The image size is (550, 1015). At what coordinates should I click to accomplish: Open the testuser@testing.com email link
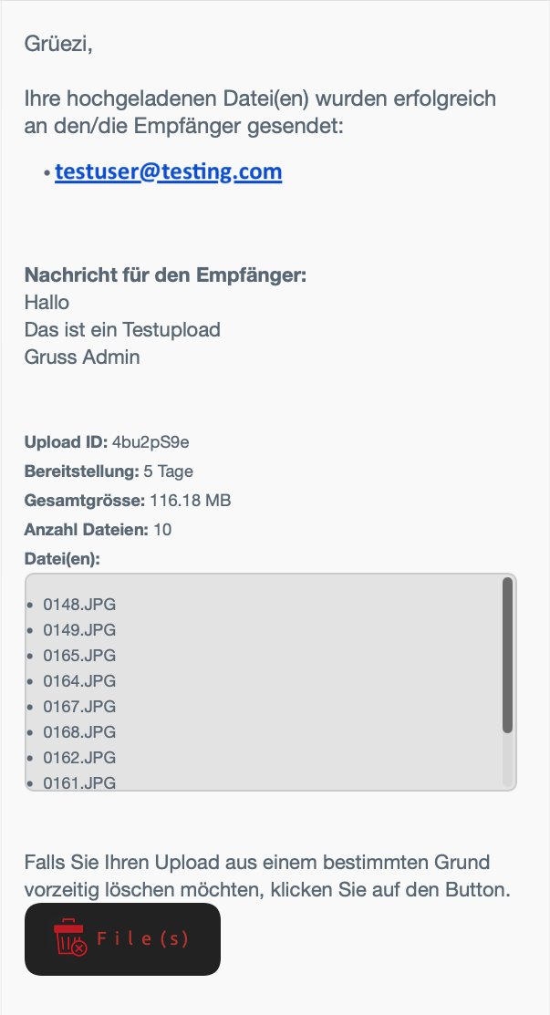[168, 171]
